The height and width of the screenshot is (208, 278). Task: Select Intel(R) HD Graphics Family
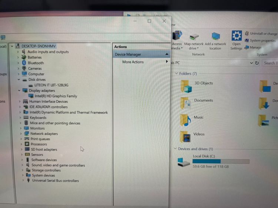tap(56, 96)
